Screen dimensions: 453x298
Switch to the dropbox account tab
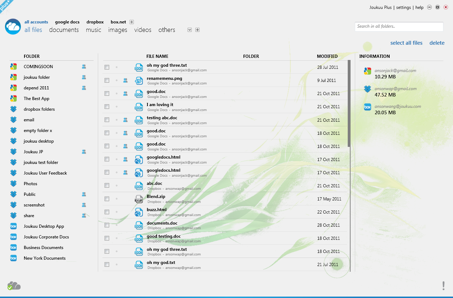[x=95, y=22]
